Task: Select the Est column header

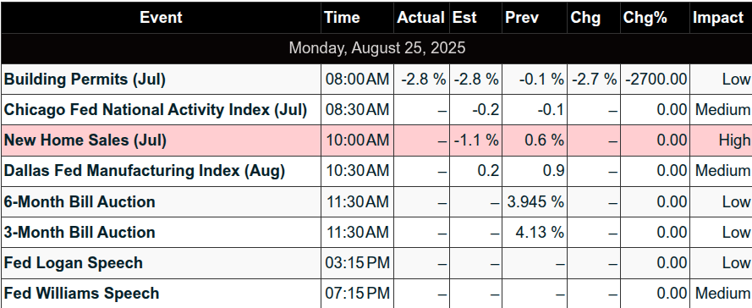Action: point(475,17)
